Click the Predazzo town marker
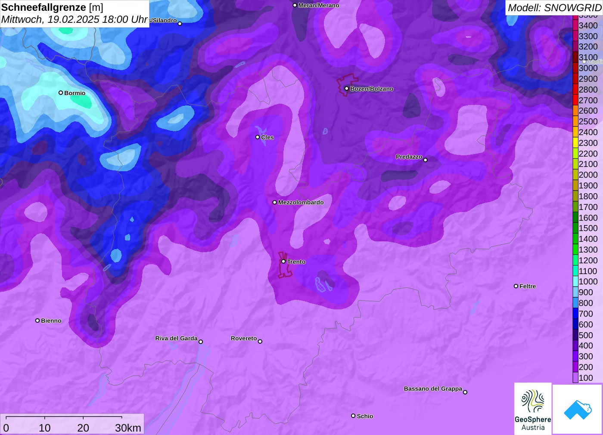The image size is (603, 435). tap(426, 160)
